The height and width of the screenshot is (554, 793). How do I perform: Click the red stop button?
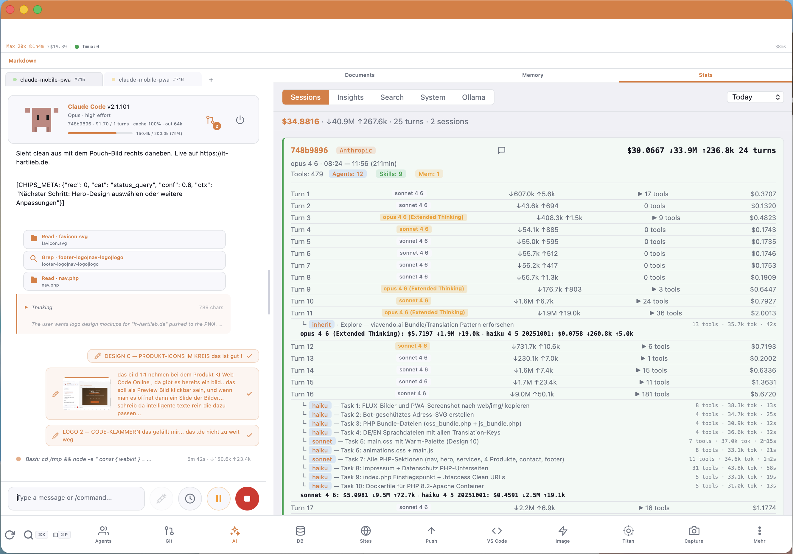tap(247, 498)
